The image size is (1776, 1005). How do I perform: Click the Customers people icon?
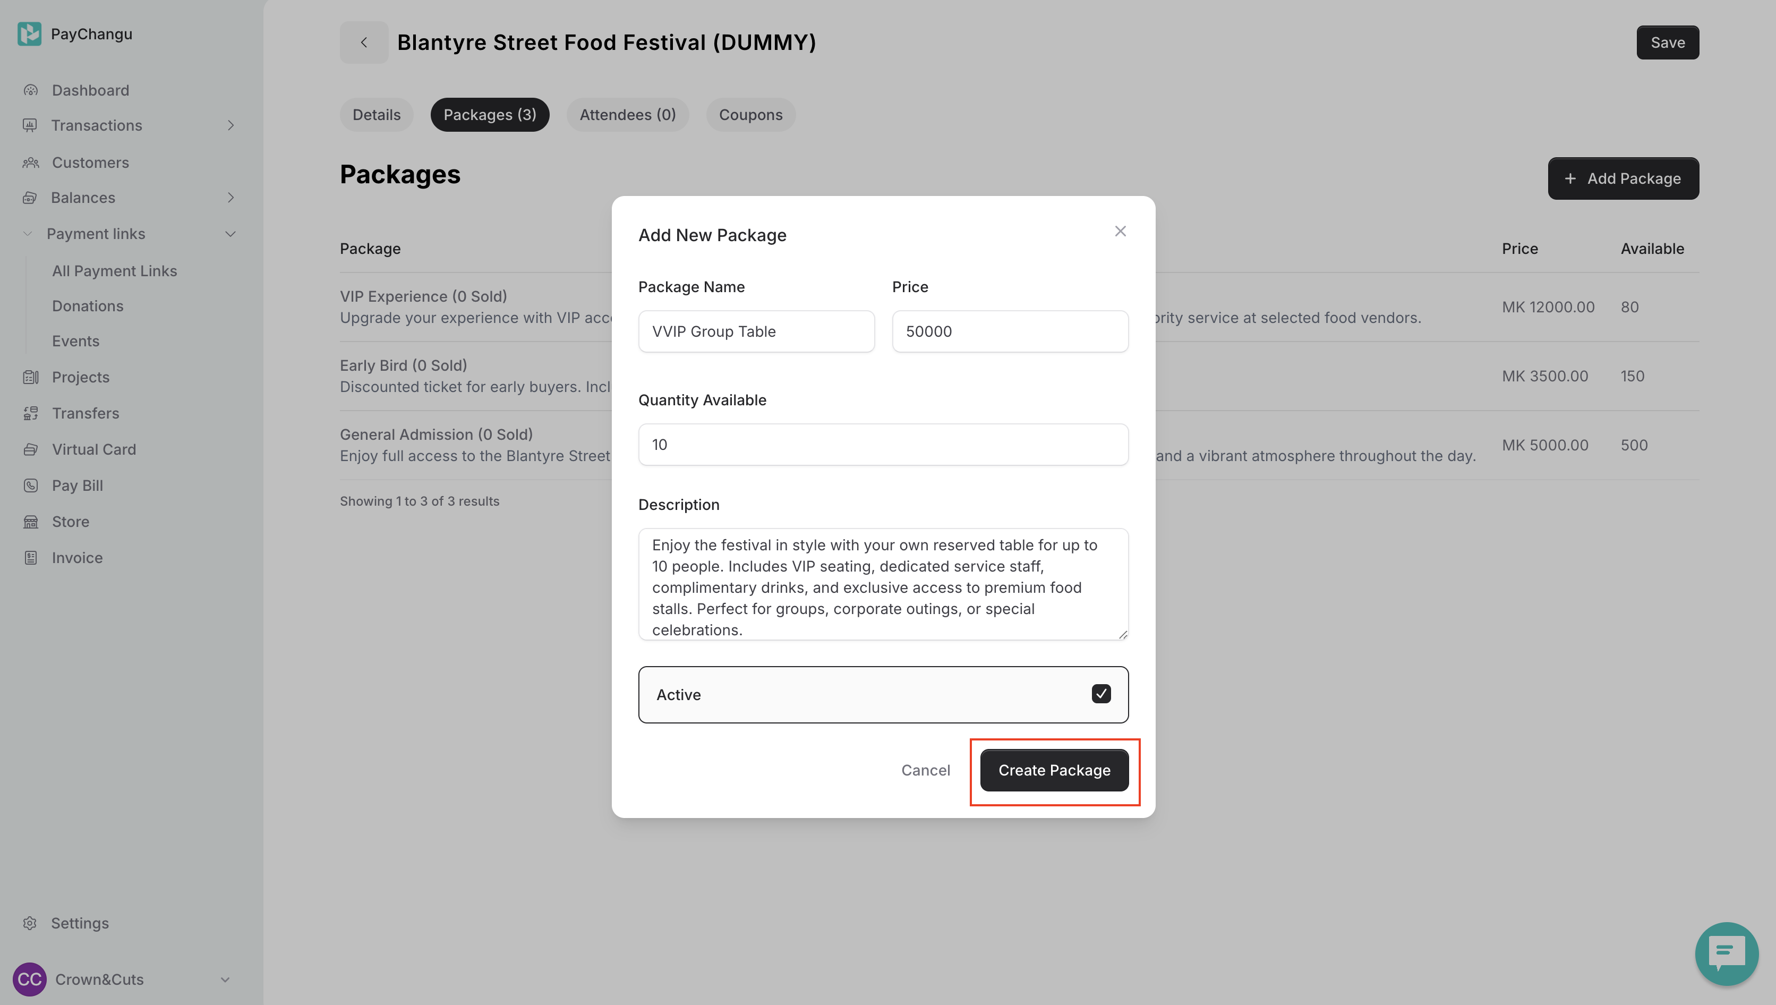tap(30, 163)
